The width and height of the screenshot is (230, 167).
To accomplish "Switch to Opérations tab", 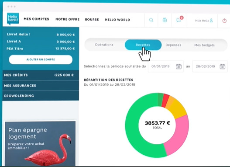I will (x=104, y=45).
